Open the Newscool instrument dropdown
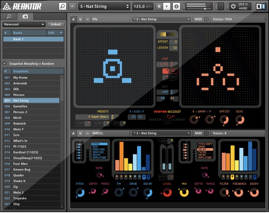Screen dimensions: 269x213 (x=24, y=24)
